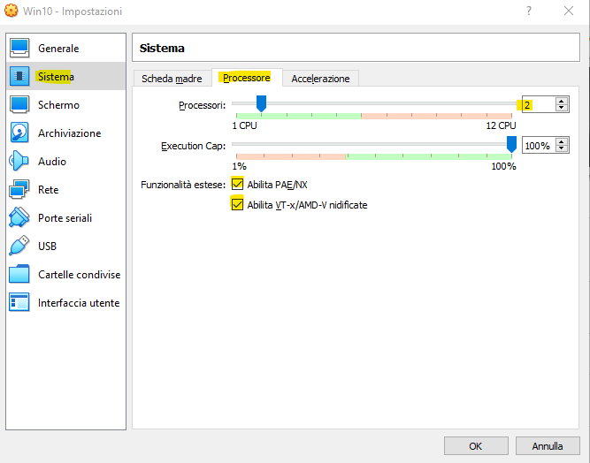Open Audio settings label
This screenshot has height=463, width=590.
[52, 161]
